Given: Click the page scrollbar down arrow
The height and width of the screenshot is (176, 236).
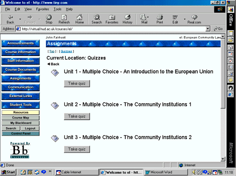Looking at the screenshot, I should coord(223,159).
